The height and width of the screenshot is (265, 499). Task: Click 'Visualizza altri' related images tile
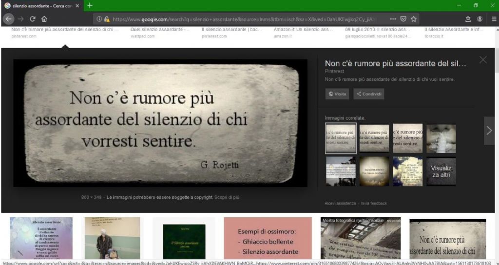coord(441,171)
